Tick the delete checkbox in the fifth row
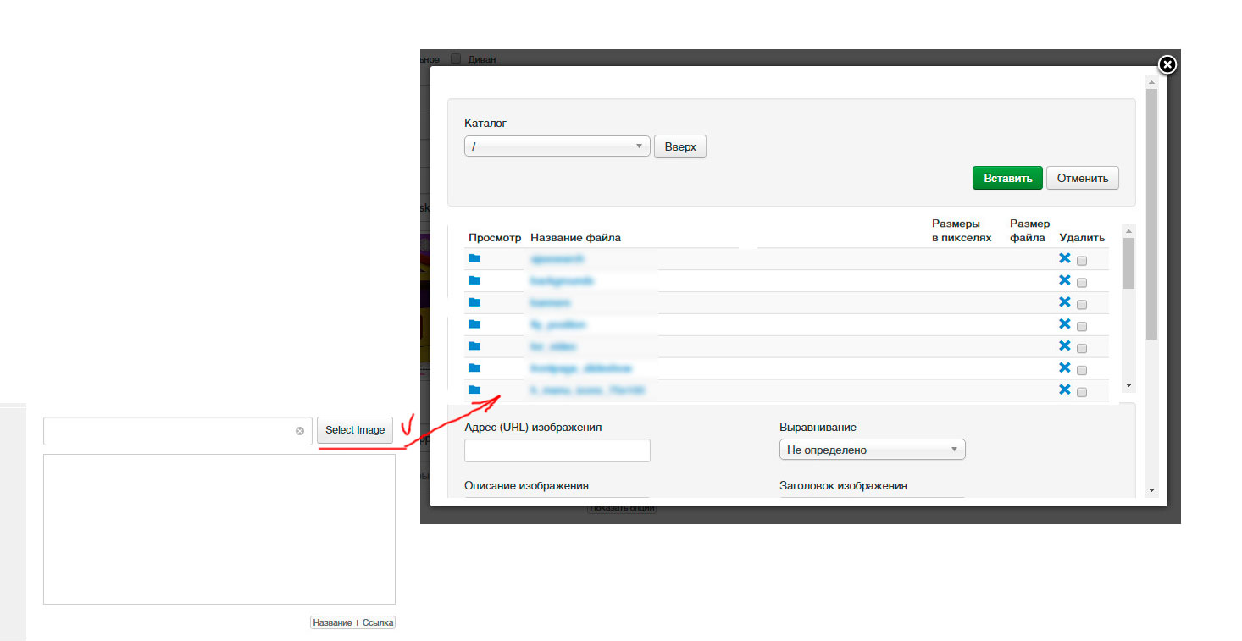 tap(1082, 349)
